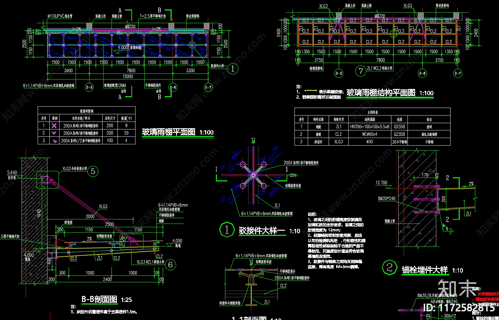Click the '4.000(玻璃雨棚)' elevation text

pos(130,47)
